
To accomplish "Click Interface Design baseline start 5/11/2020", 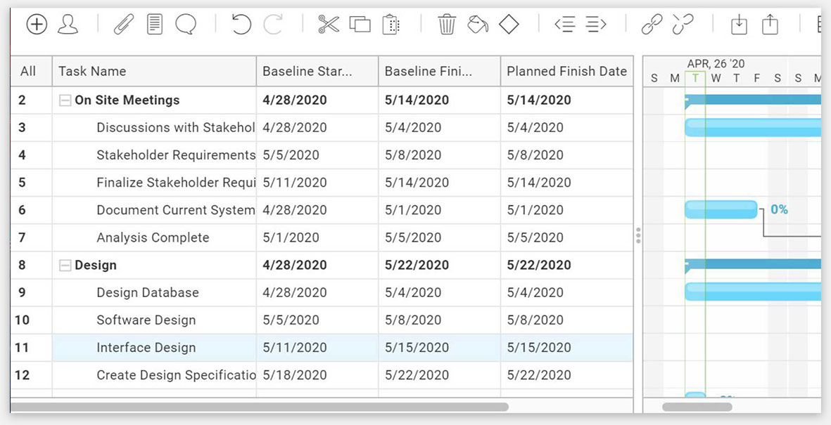I will pyautogui.click(x=295, y=348).
